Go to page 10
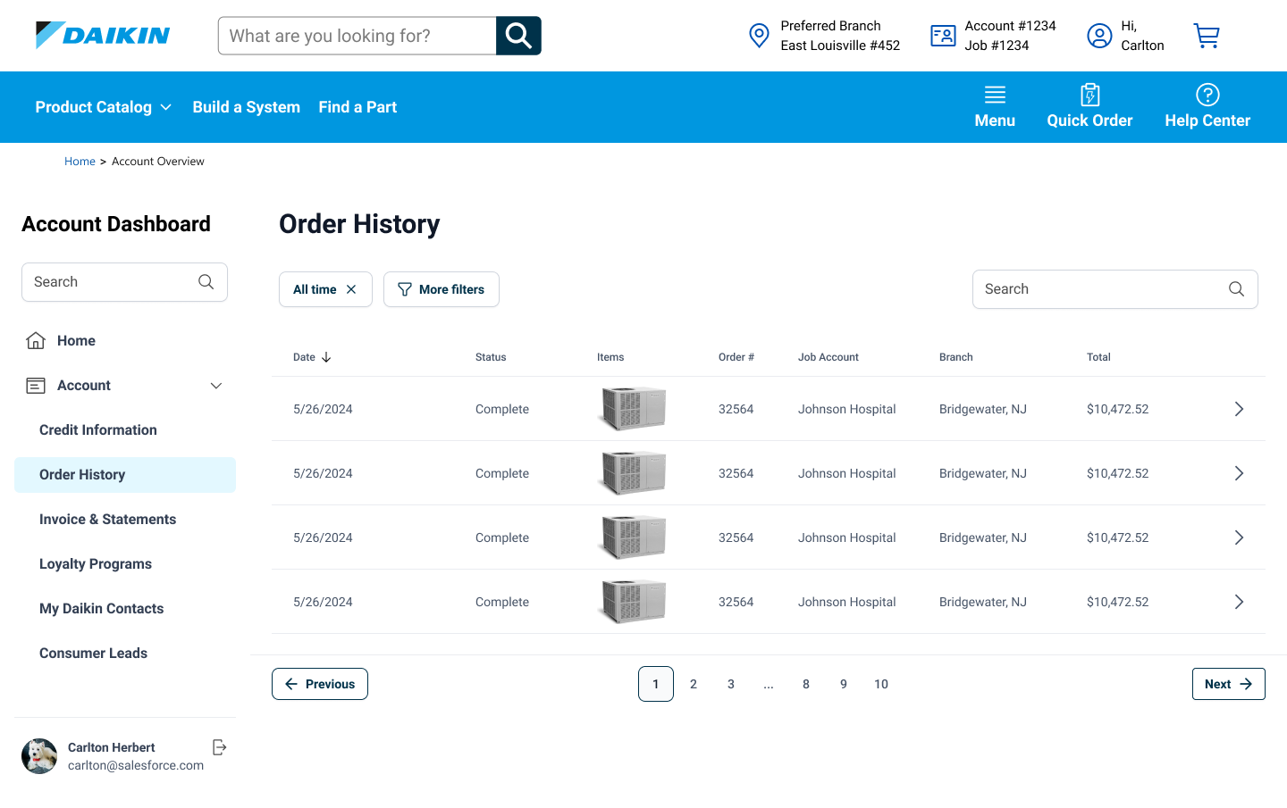This screenshot has width=1287, height=808. coord(881,684)
